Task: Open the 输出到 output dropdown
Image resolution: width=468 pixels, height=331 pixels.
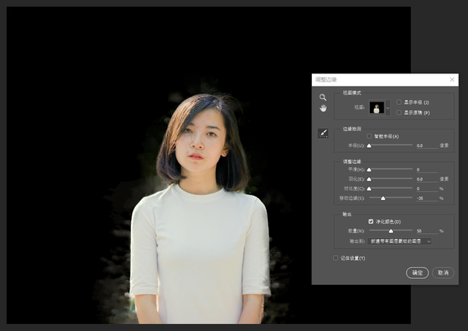Action: point(399,241)
